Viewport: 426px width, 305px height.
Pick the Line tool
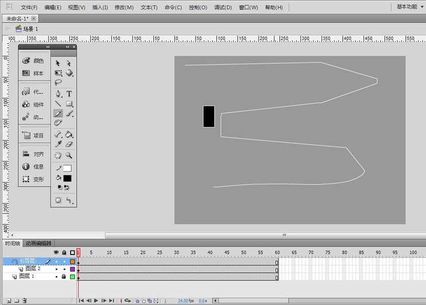(x=58, y=103)
